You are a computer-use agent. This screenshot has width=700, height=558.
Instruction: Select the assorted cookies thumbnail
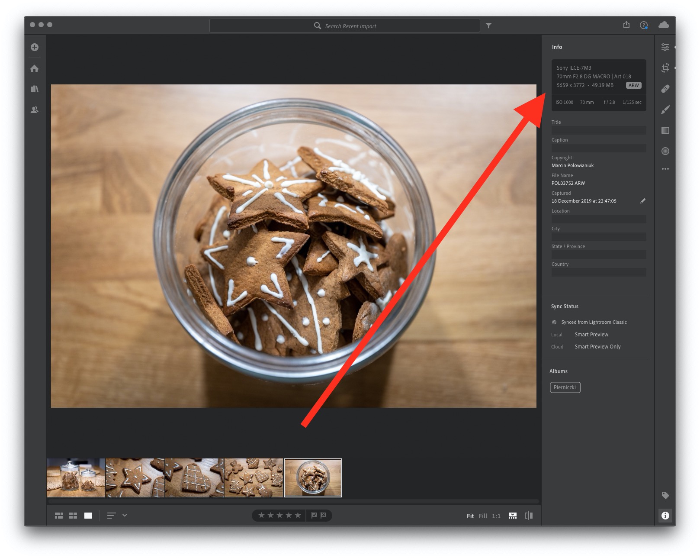(x=254, y=478)
